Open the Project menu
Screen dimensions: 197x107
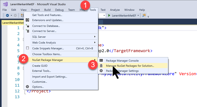coord(35,10)
